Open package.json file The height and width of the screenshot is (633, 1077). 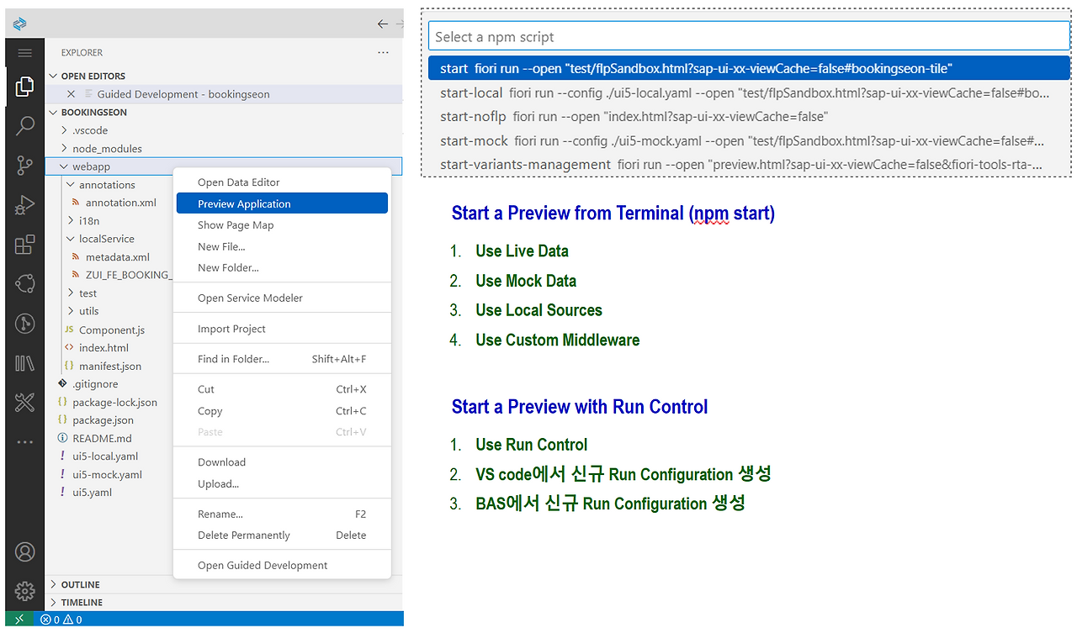[103, 420]
